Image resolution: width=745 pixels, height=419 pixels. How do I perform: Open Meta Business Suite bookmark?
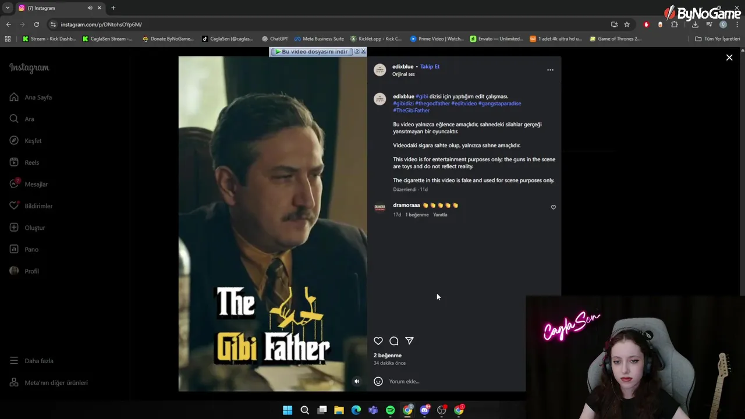pos(319,39)
